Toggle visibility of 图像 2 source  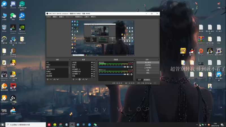coord(92,67)
